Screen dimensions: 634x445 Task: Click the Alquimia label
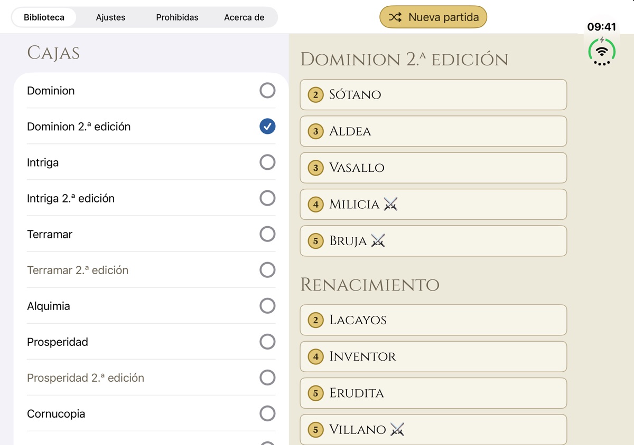[x=49, y=306]
